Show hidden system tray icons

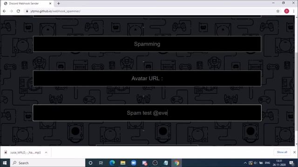click(245, 163)
